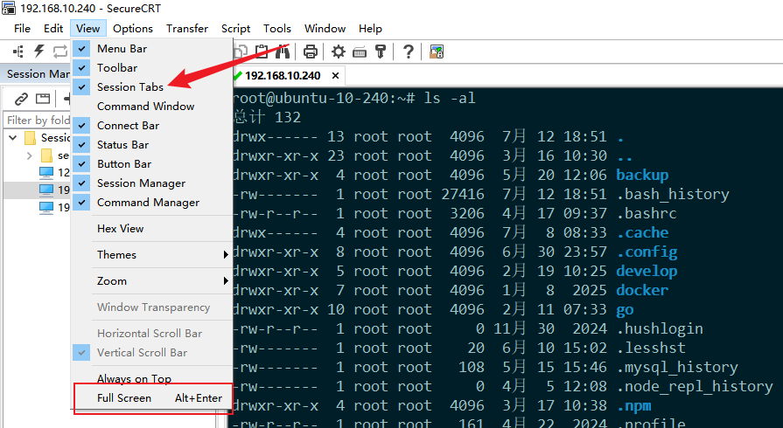Open the Options menu

133,29
